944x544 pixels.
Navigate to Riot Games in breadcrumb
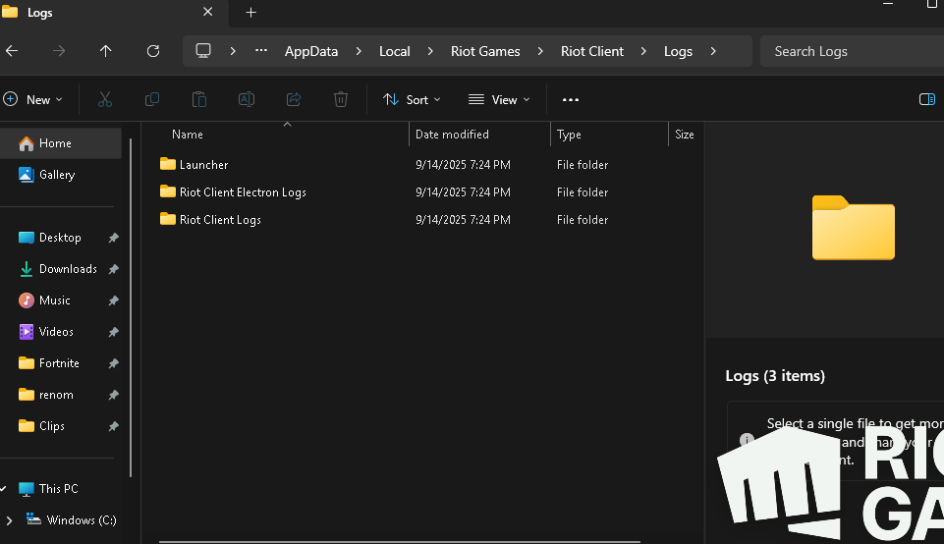coord(485,51)
